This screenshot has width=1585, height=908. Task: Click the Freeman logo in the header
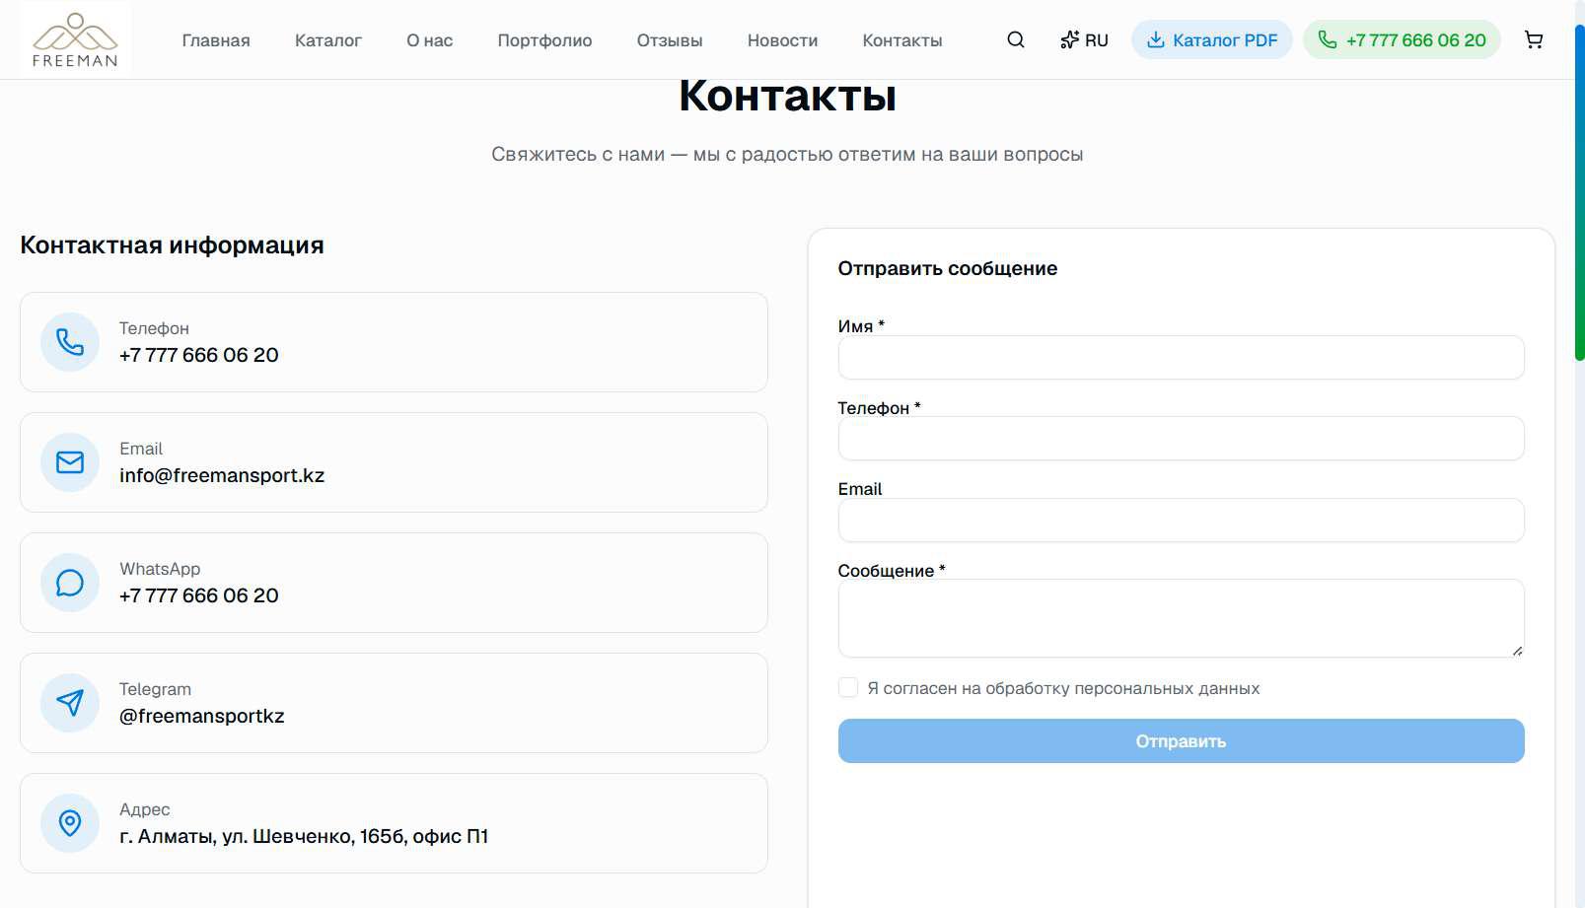click(x=75, y=39)
